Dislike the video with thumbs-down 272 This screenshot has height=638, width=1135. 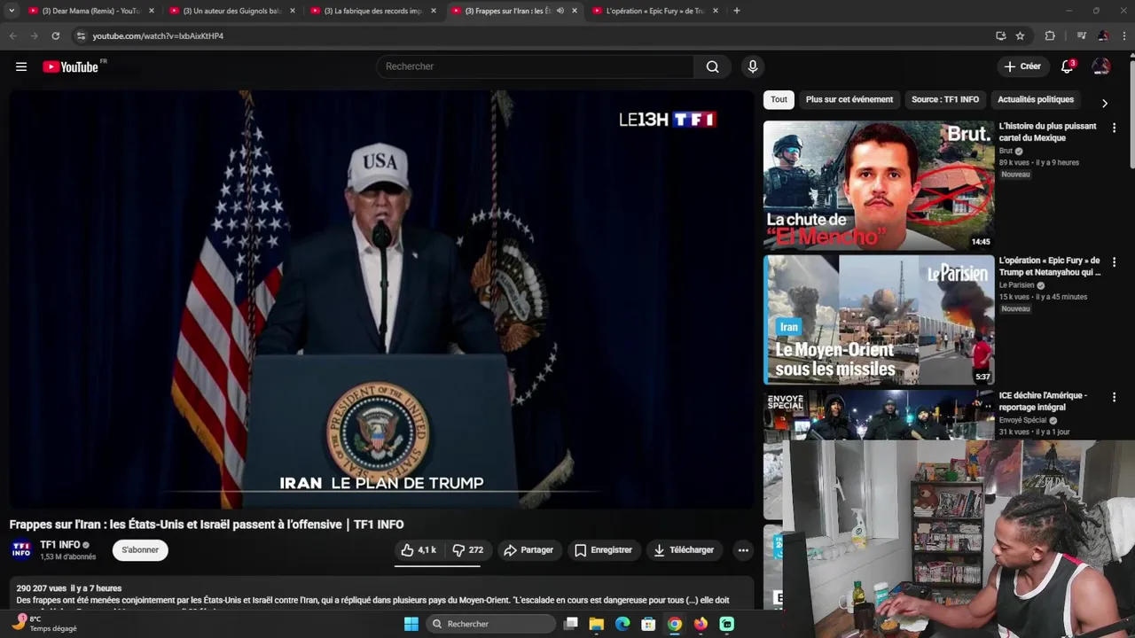[x=467, y=550]
